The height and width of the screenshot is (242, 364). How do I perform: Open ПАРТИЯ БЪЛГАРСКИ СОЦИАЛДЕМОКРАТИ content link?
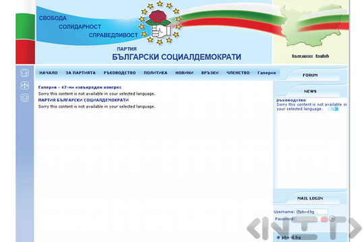[84, 99]
